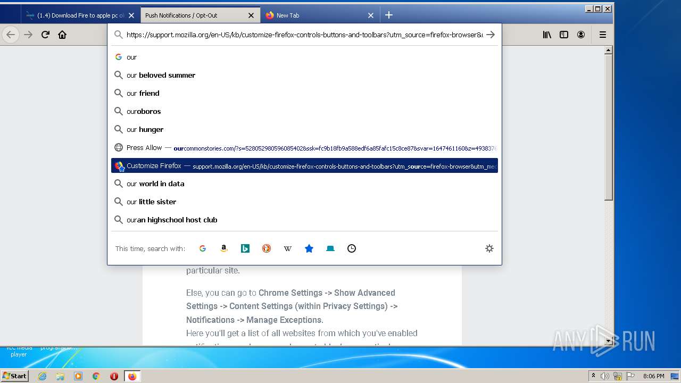681x383 pixels.
Task: Open media player icon on taskbar
Action: (x=78, y=376)
